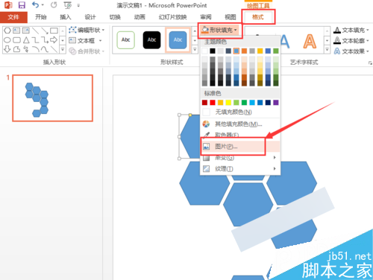Click the 形状填充 button
This screenshot has height=280, width=373.
219,30
